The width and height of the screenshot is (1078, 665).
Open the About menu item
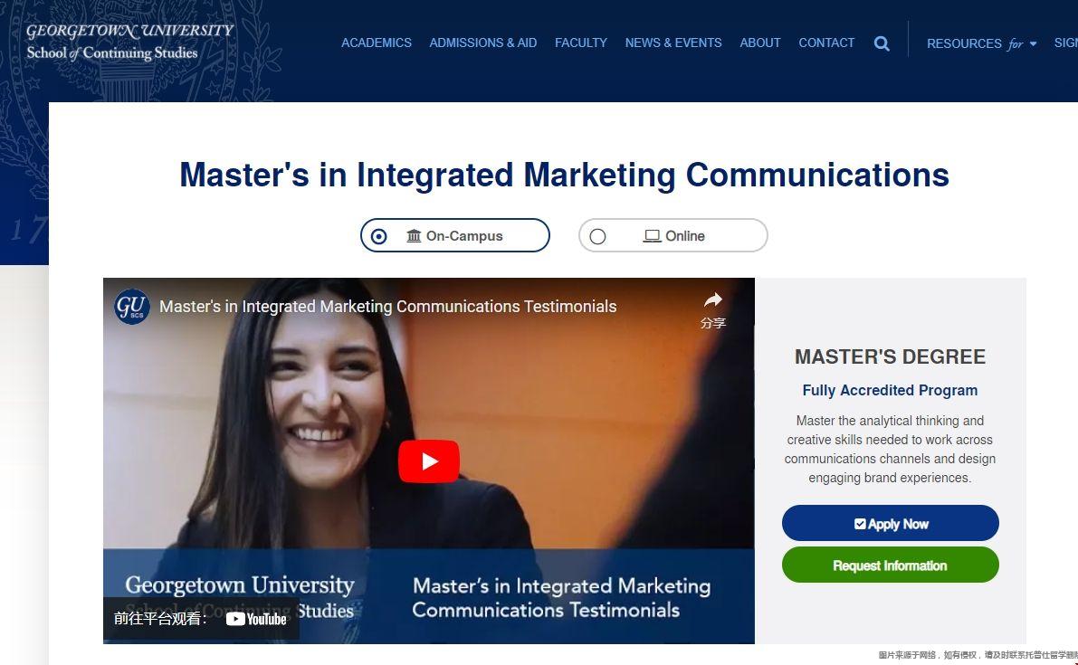tap(759, 43)
